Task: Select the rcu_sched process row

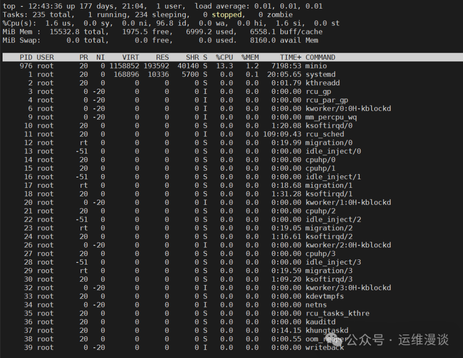Action: [x=171, y=134]
